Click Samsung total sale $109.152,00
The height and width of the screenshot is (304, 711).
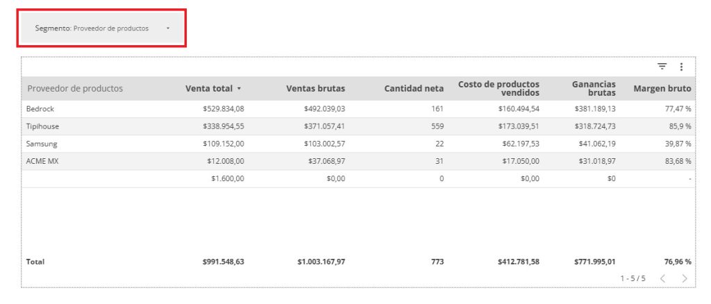(x=224, y=144)
